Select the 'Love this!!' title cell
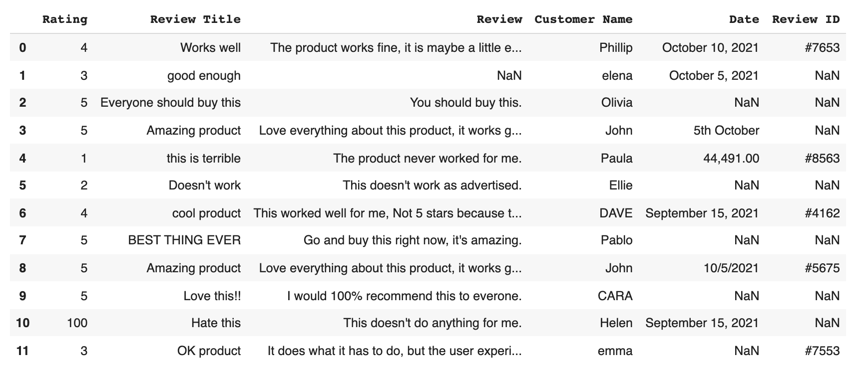Image resolution: width=861 pixels, height=368 pixels. (212, 296)
